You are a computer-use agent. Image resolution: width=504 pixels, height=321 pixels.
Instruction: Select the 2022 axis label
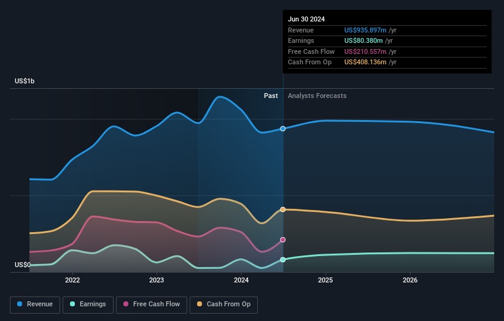(x=72, y=280)
